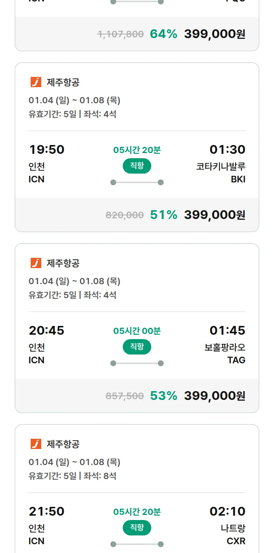Screen dimensions: 274x553
Task: Click 직항 badge on Nha Trang flight
Action: click(137, 528)
